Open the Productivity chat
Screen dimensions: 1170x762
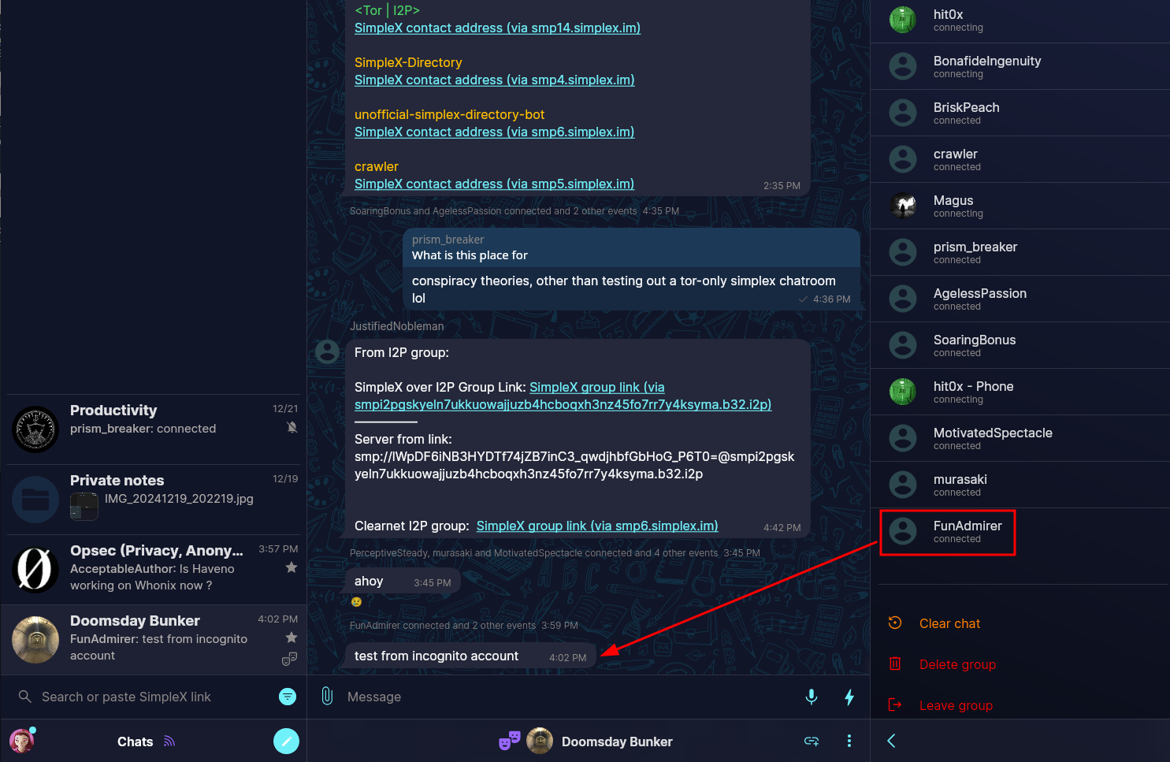154,429
